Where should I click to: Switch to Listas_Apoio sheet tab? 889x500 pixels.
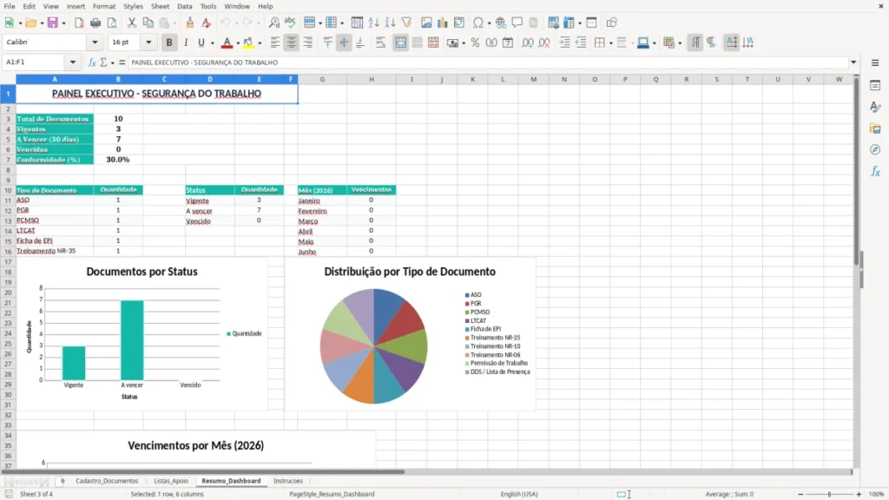(x=171, y=481)
